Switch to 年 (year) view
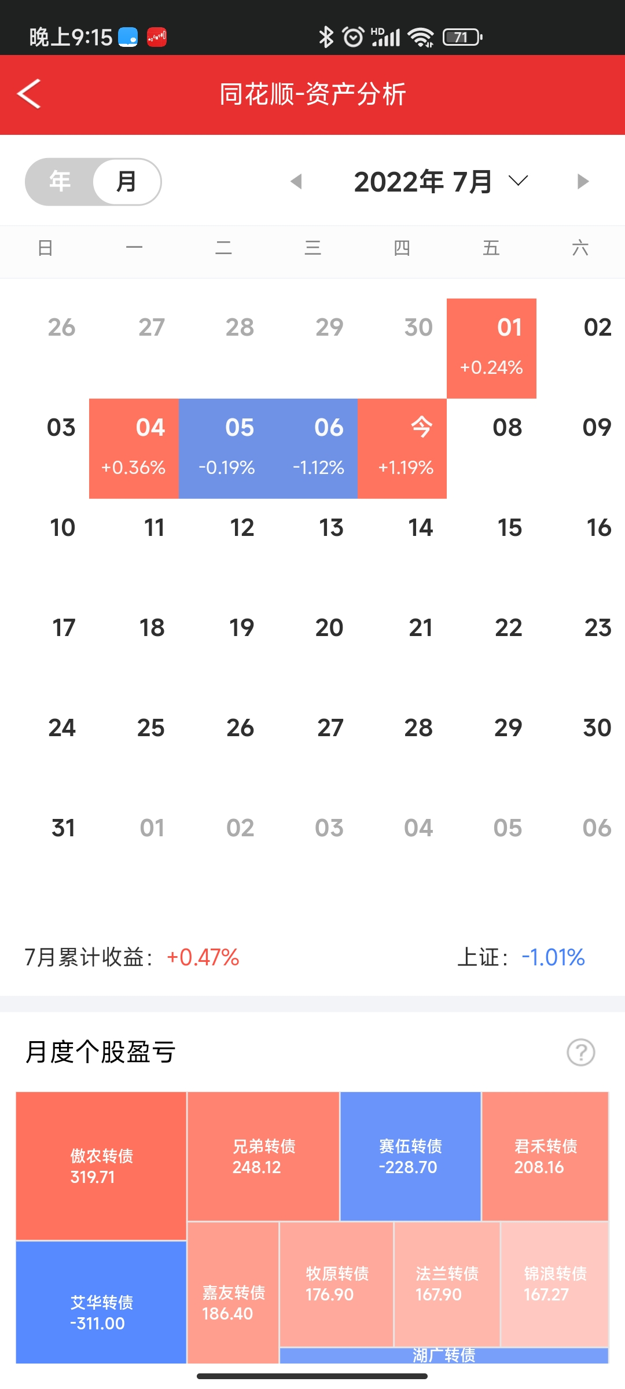This screenshot has width=625, height=1389. pyautogui.click(x=60, y=182)
